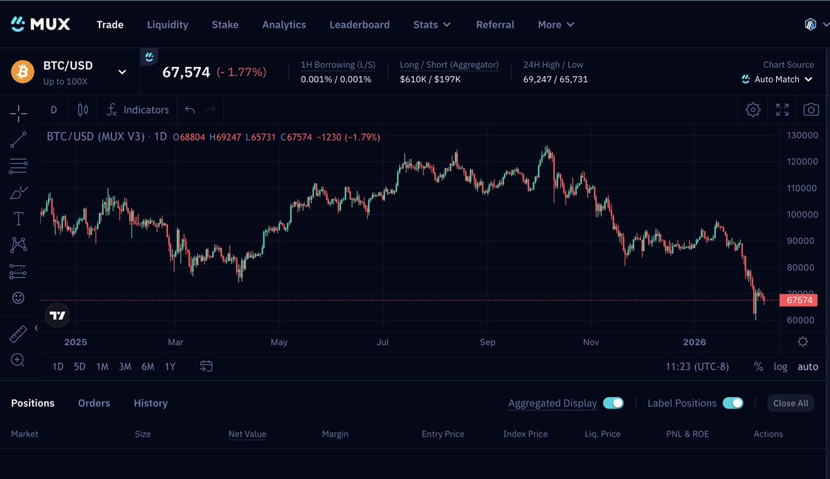This screenshot has height=479, width=830.
Task: Undo the last chart action
Action: pos(190,110)
